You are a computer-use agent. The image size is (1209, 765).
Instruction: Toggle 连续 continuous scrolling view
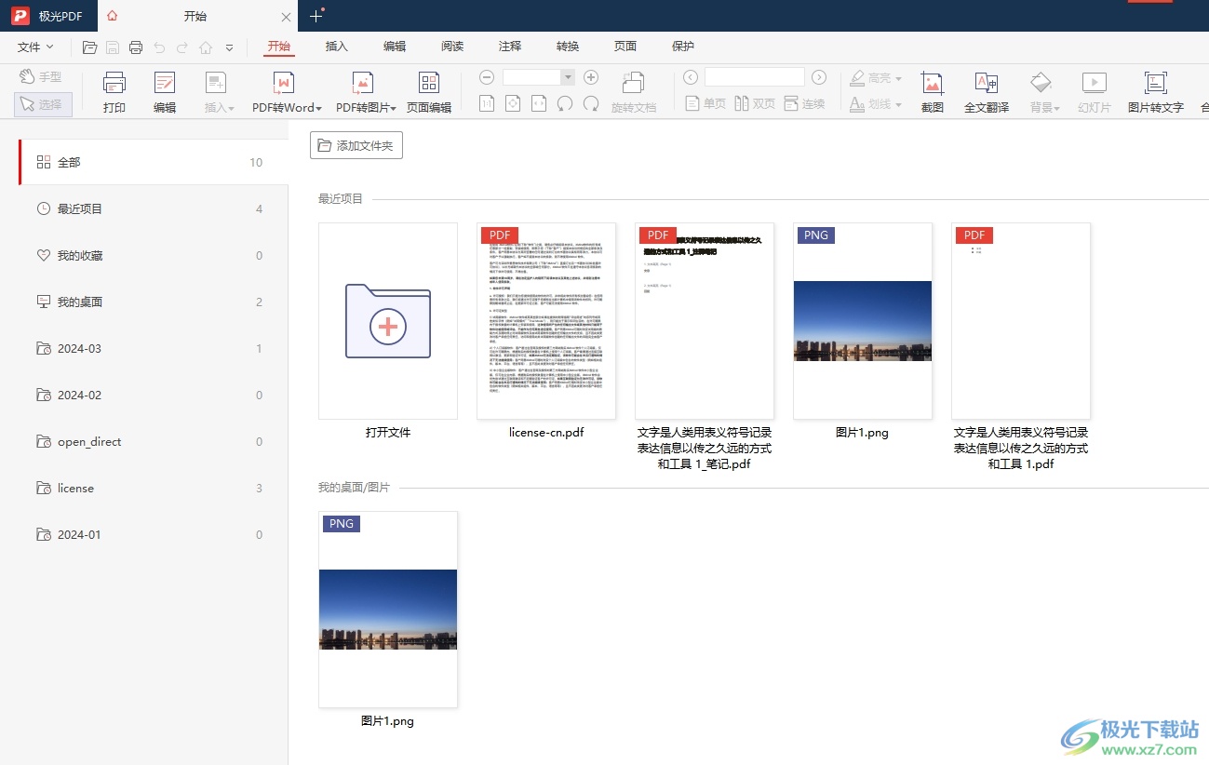(804, 103)
